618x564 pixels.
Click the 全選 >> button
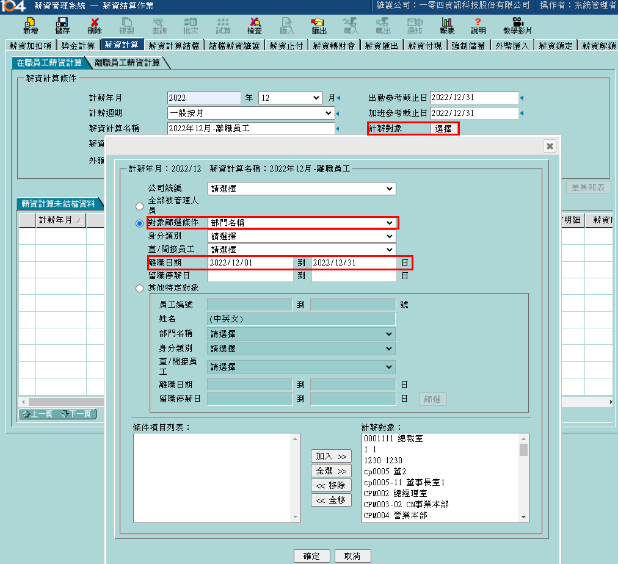(331, 471)
